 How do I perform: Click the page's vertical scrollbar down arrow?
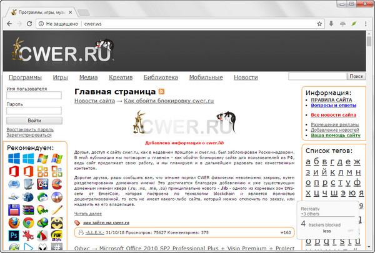point(371,249)
